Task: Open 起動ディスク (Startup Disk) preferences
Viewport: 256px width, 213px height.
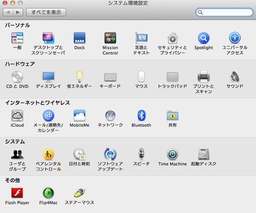Action: [x=204, y=154]
